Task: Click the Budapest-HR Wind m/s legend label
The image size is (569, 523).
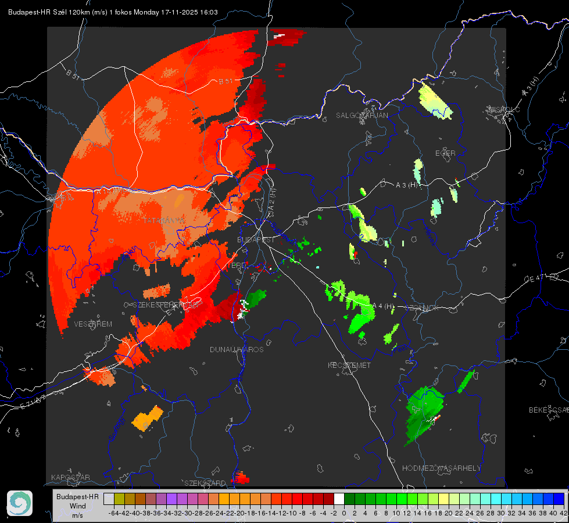Action: [x=77, y=506]
